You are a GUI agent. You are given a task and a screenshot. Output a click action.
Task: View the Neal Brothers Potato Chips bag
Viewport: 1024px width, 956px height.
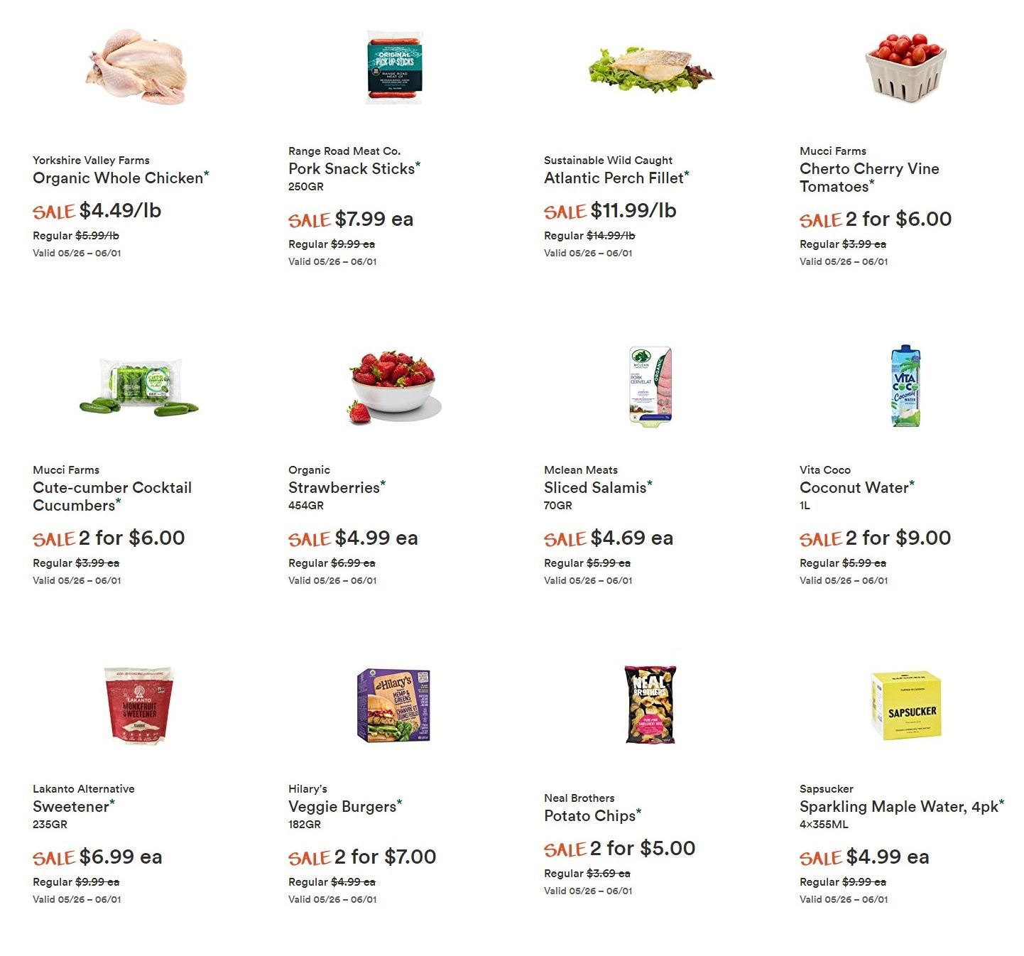[x=650, y=705]
